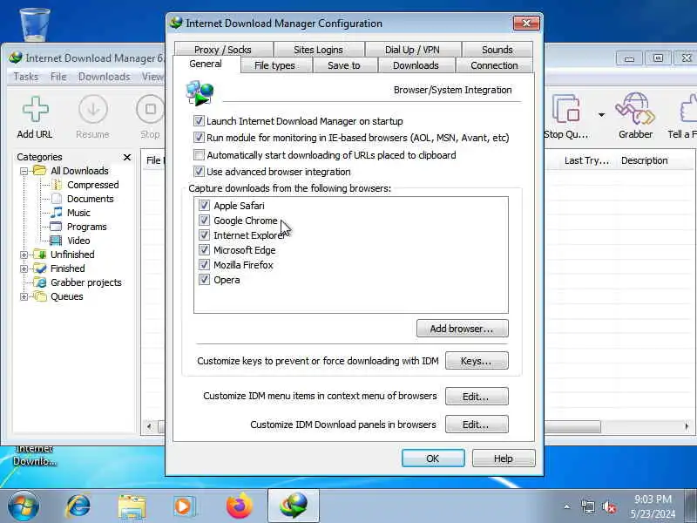Screen dimensions: 697x523
Task: Click the Unfinished folder icon
Action: point(40,255)
